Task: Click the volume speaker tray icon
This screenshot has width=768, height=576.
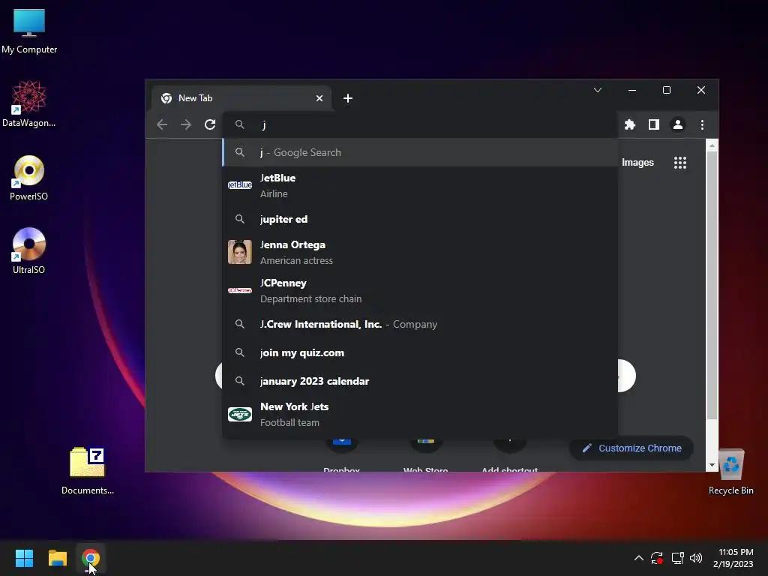Action: coord(696,558)
